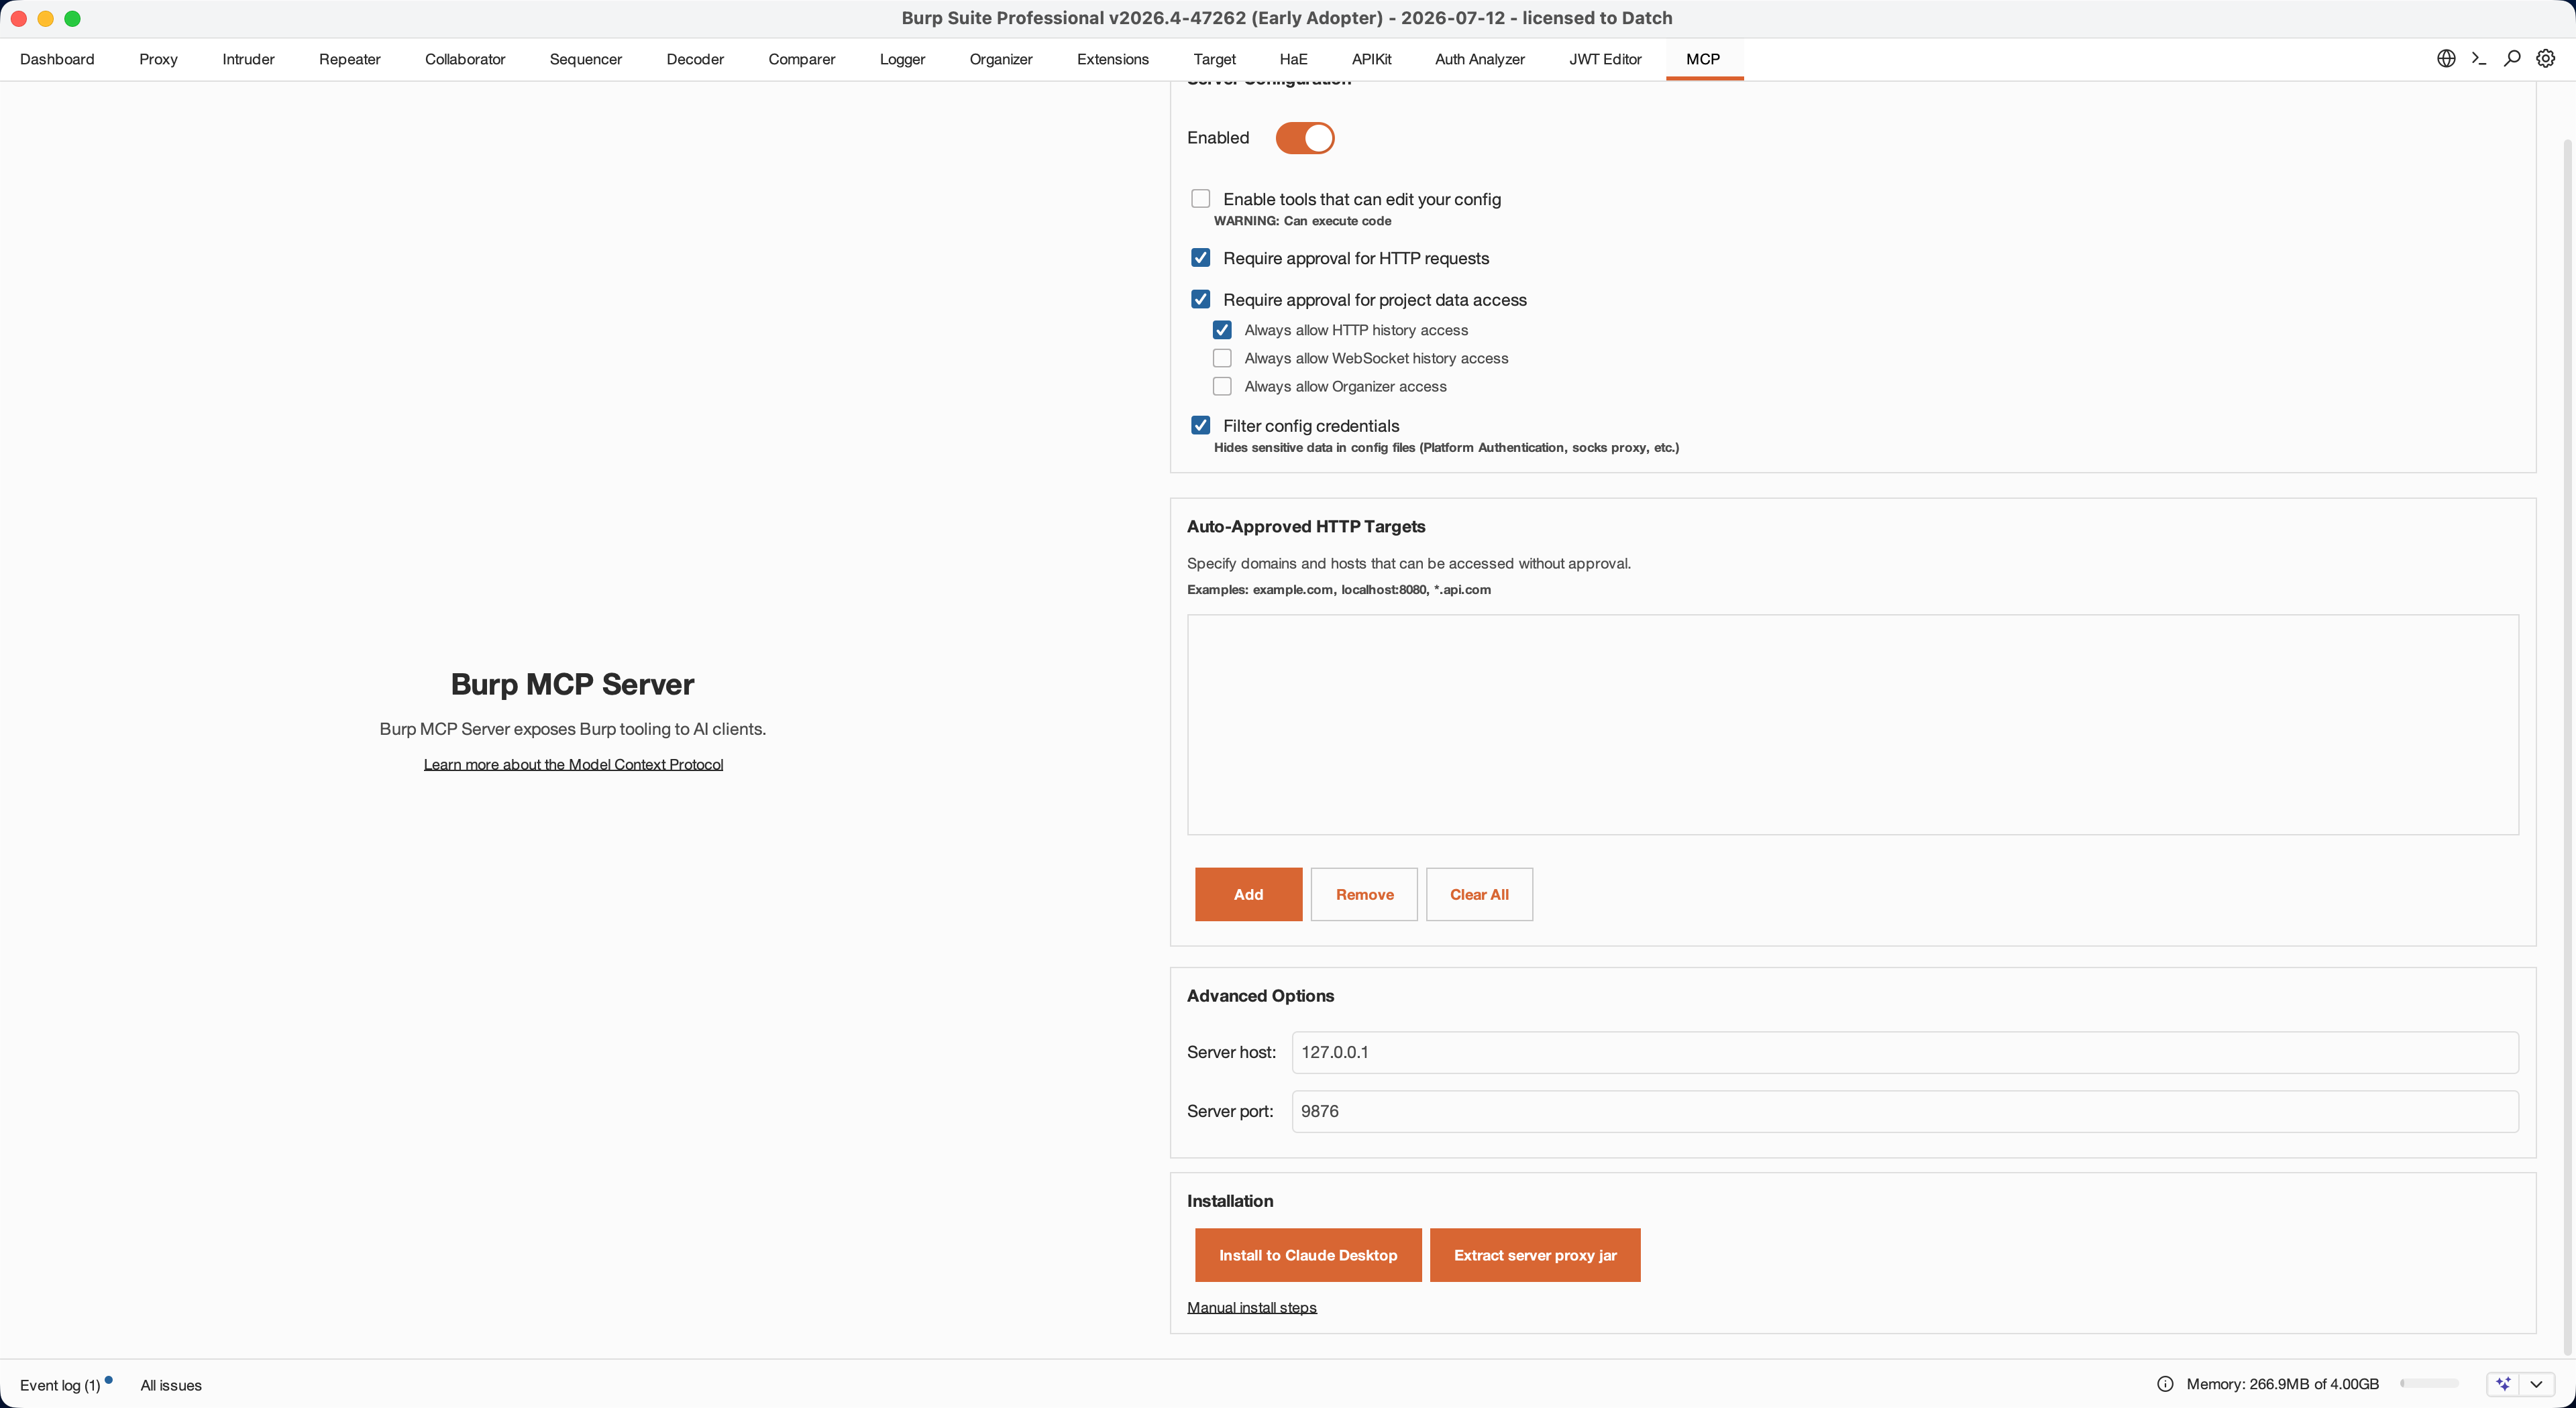Open the Logger tab
Image resolution: width=2576 pixels, height=1408 pixels.
tap(902, 59)
